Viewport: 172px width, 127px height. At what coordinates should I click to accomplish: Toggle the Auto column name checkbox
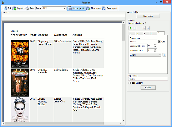[159, 41]
